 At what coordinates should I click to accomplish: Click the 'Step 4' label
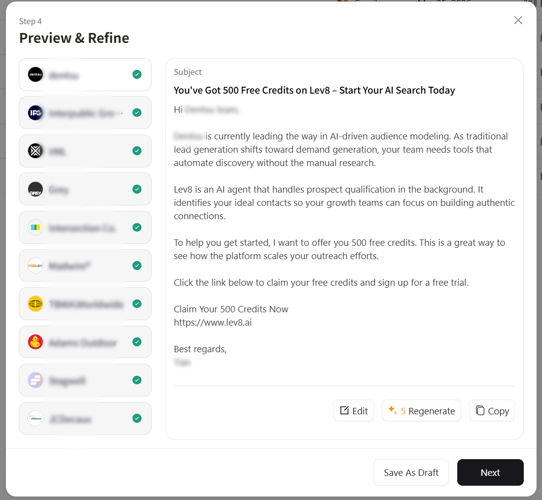click(31, 21)
